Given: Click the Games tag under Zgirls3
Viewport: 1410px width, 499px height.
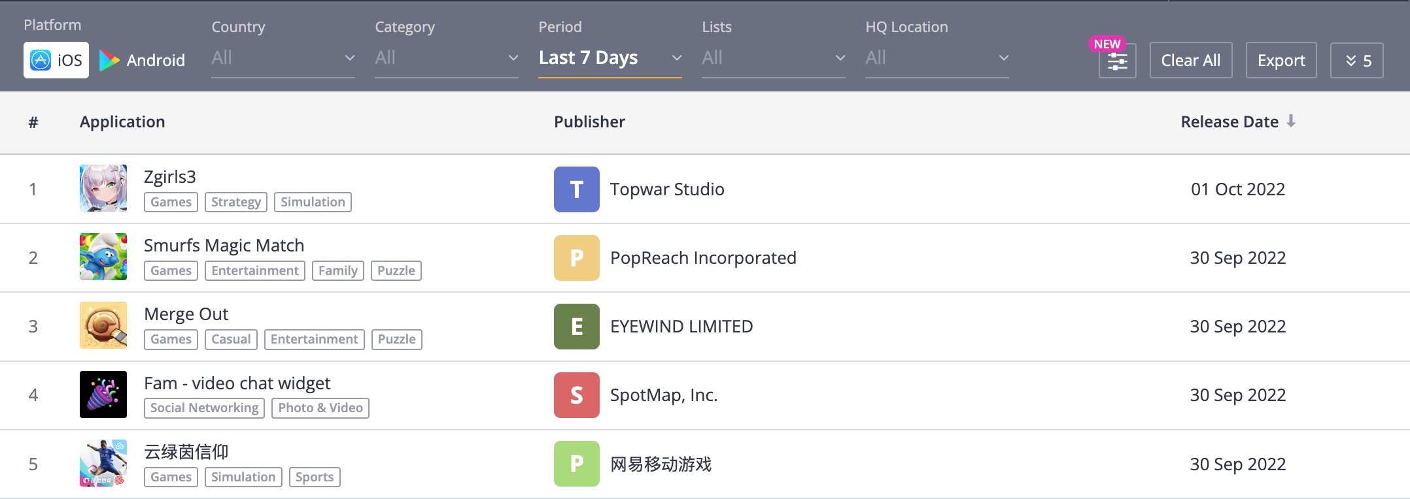Looking at the screenshot, I should pyautogui.click(x=171, y=202).
